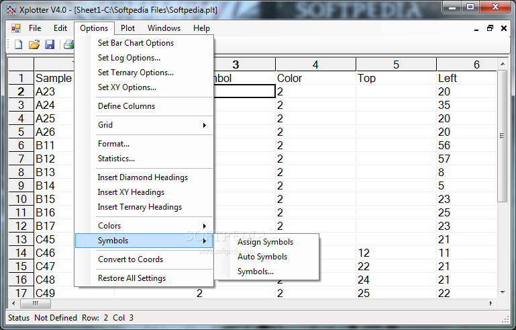This screenshot has height=330, width=516.
Task: Click the vertical scrollbar down arrow
Action: [x=502, y=292]
